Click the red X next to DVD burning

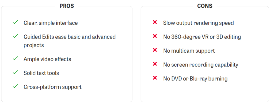(x=155, y=78)
